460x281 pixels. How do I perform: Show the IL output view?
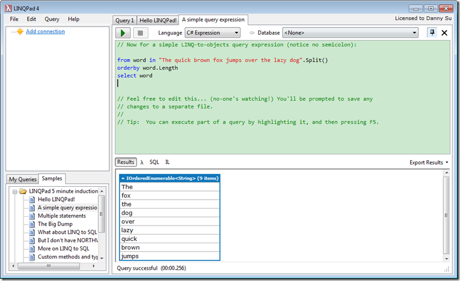pyautogui.click(x=167, y=162)
